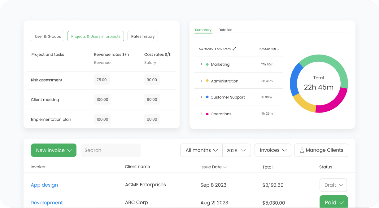Click the Tracked Time sort arrow
379x208 pixels.
pos(278,49)
